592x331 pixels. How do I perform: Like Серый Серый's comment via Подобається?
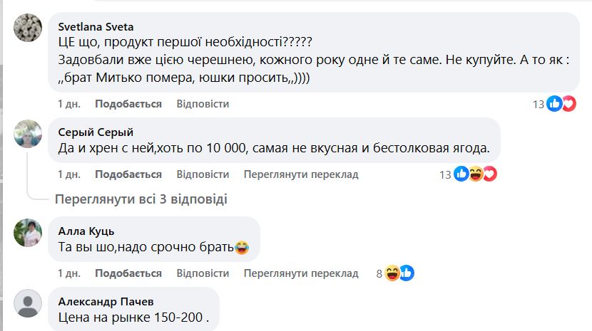[x=128, y=174]
